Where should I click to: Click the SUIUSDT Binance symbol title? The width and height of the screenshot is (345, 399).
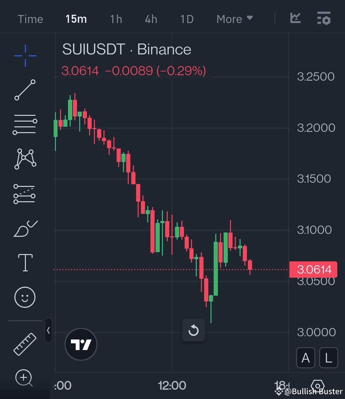[126, 49]
